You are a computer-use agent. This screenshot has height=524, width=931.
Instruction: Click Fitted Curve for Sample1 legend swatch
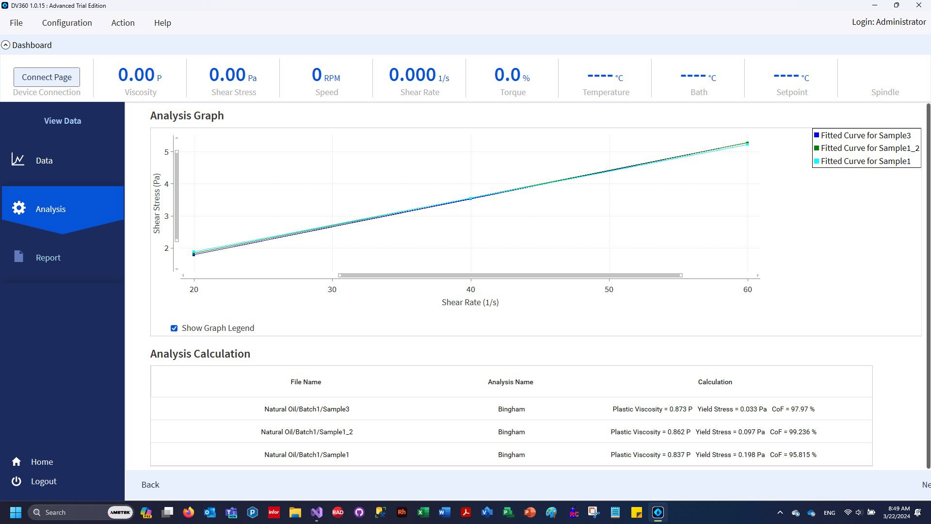[x=817, y=161]
